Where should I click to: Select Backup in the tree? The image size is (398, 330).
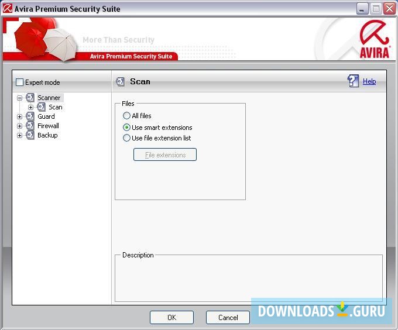click(x=47, y=135)
